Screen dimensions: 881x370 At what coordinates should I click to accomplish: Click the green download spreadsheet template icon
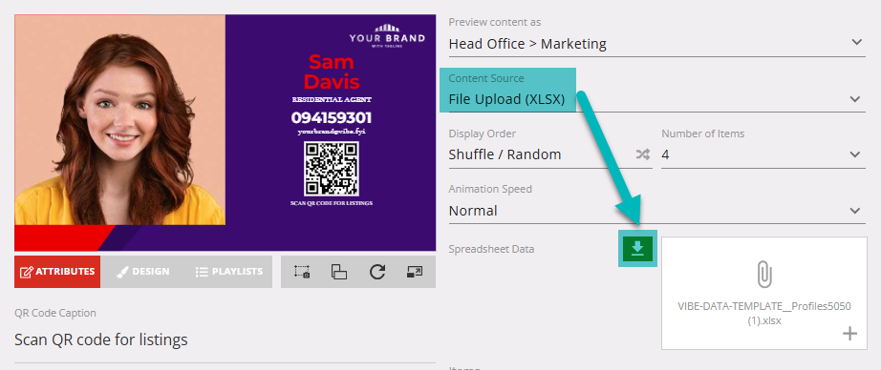[637, 248]
